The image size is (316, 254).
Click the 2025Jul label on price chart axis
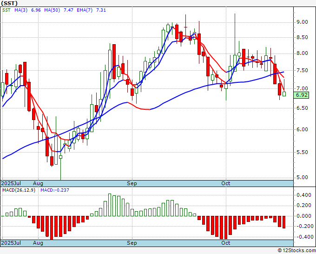(x=11, y=183)
